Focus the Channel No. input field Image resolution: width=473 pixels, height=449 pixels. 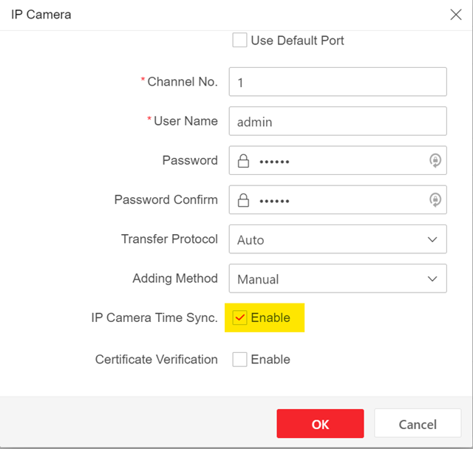[337, 82]
